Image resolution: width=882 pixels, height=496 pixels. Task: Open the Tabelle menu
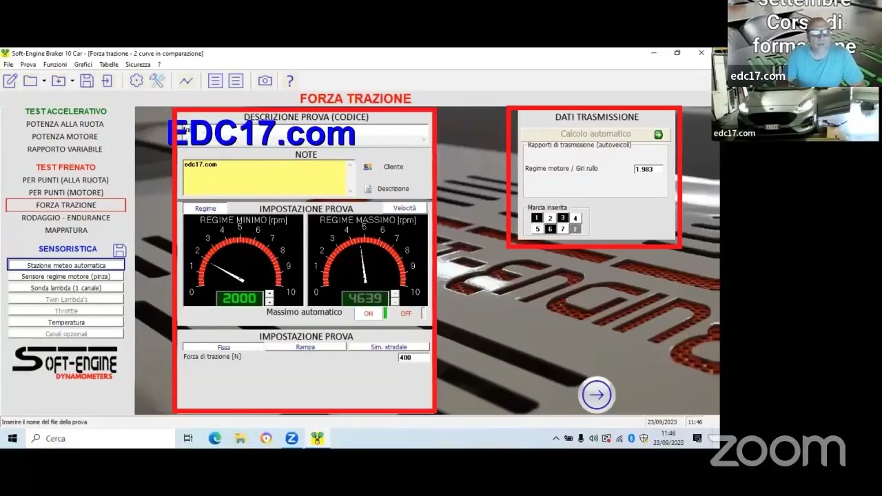point(109,64)
